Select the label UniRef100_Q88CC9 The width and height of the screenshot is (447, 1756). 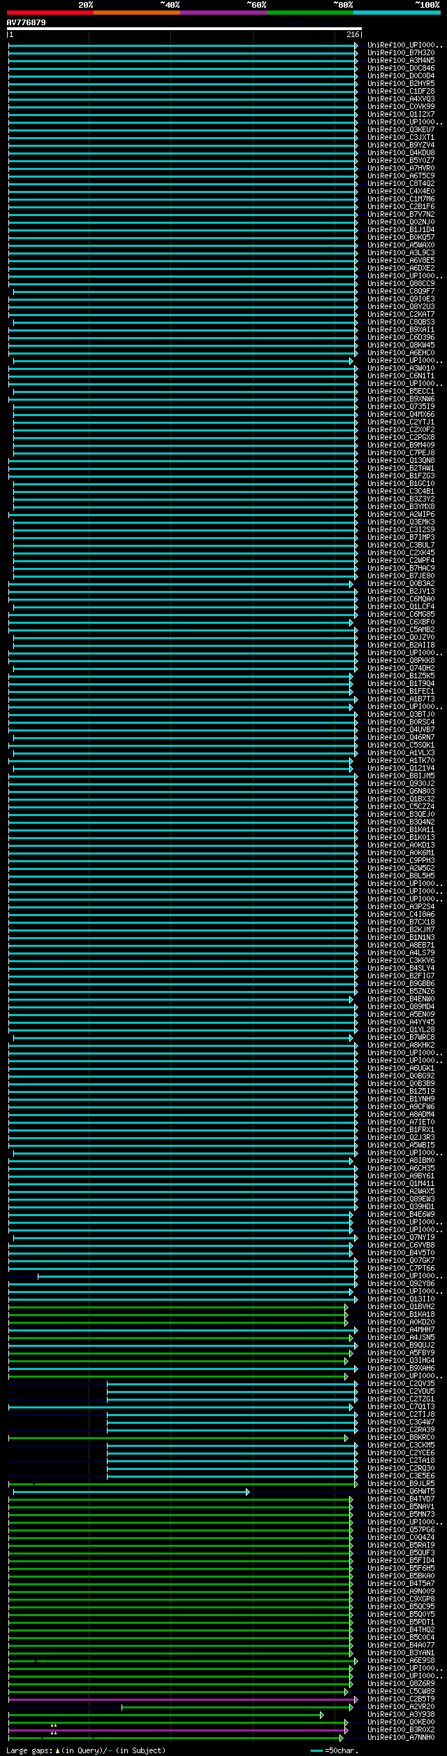[401, 283]
